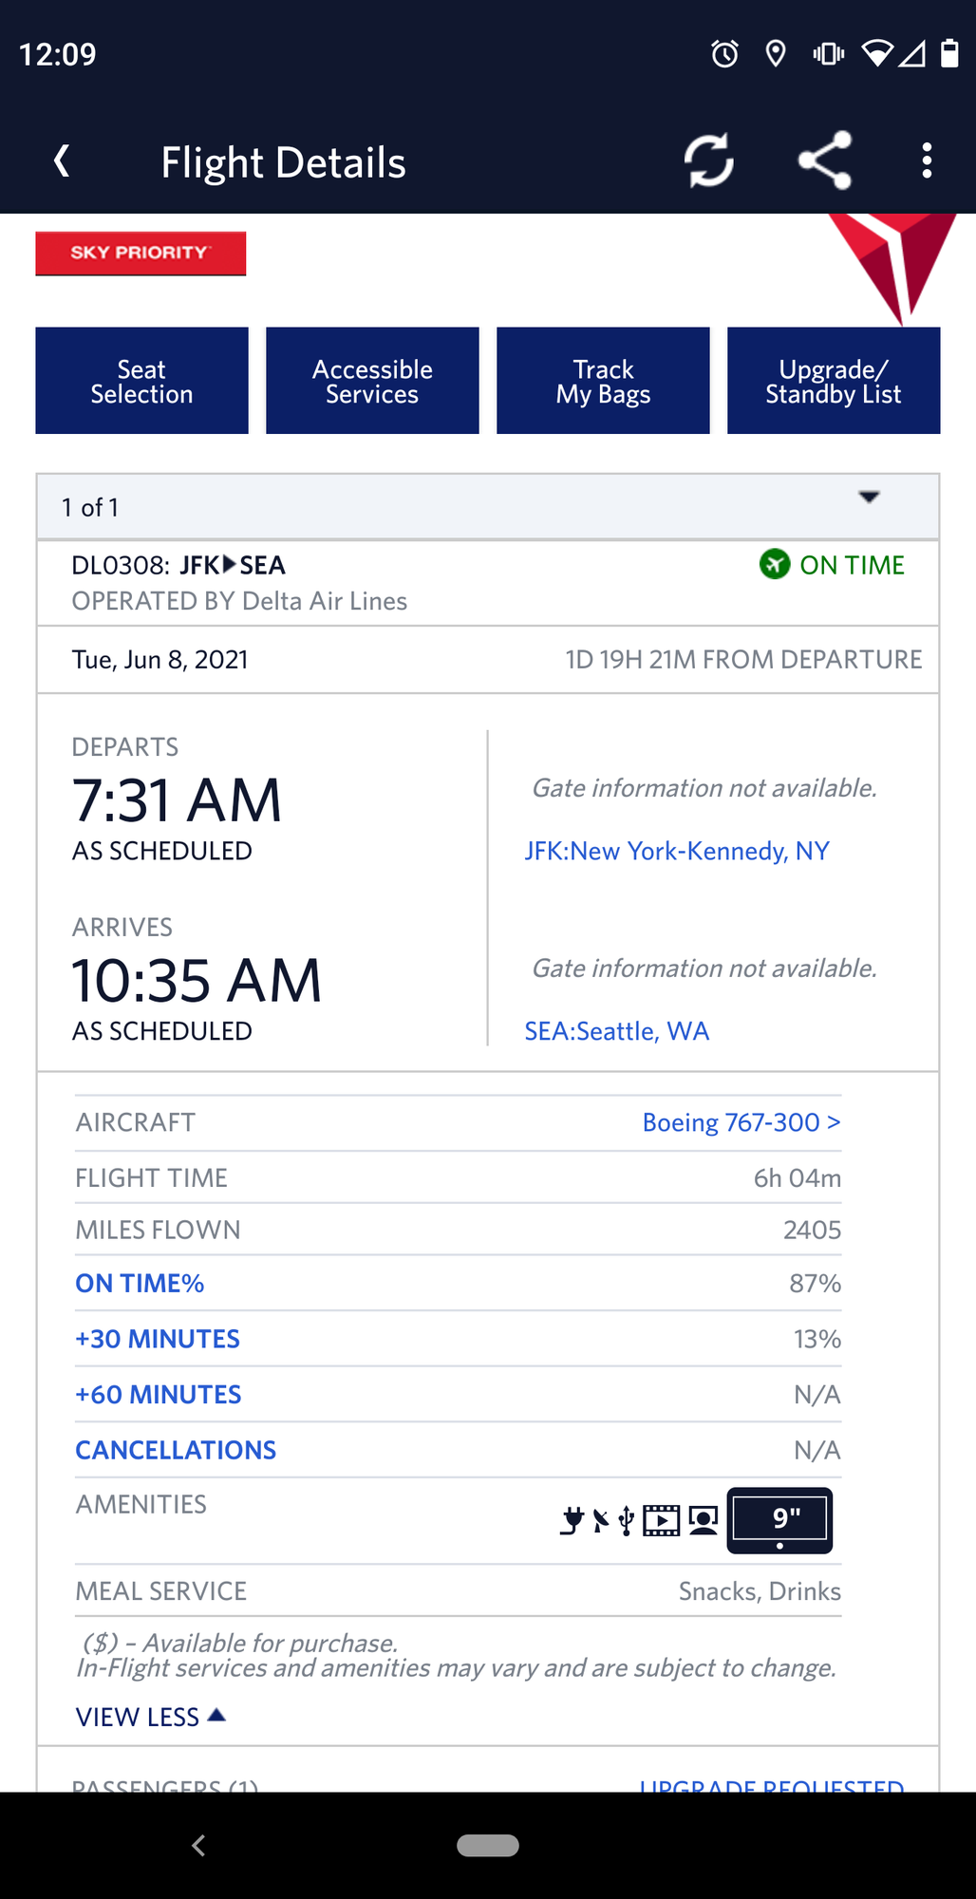The image size is (976, 1899).
Task: Open Upgrade/Standby List
Action: click(x=834, y=381)
